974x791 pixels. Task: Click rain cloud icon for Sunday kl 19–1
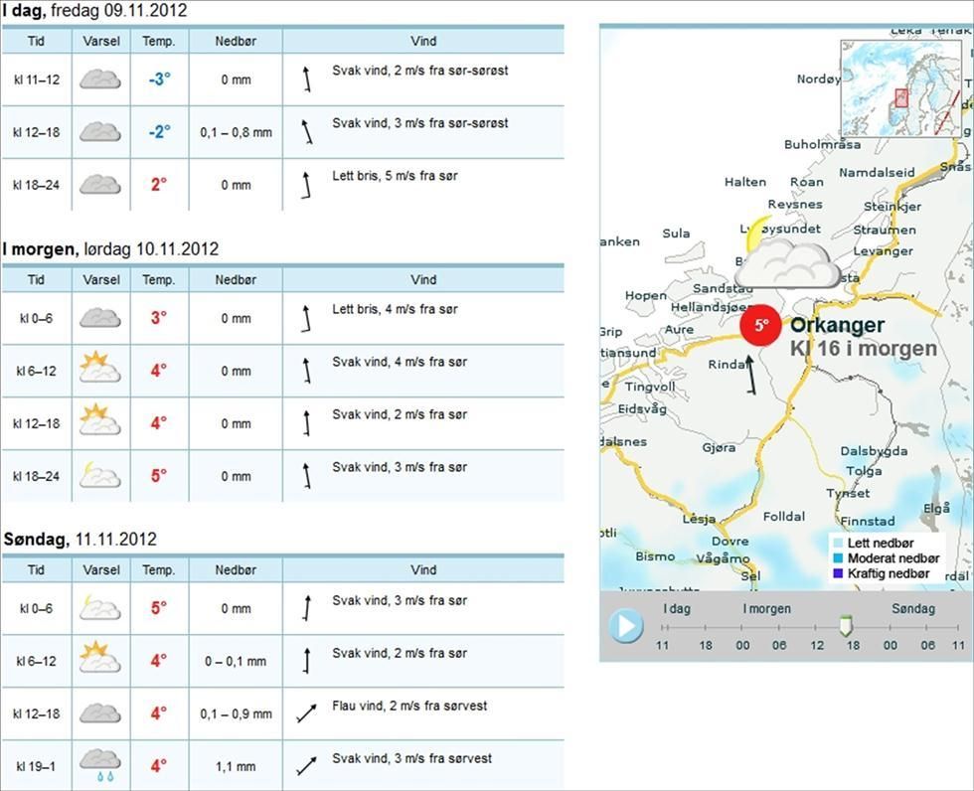coord(100,765)
